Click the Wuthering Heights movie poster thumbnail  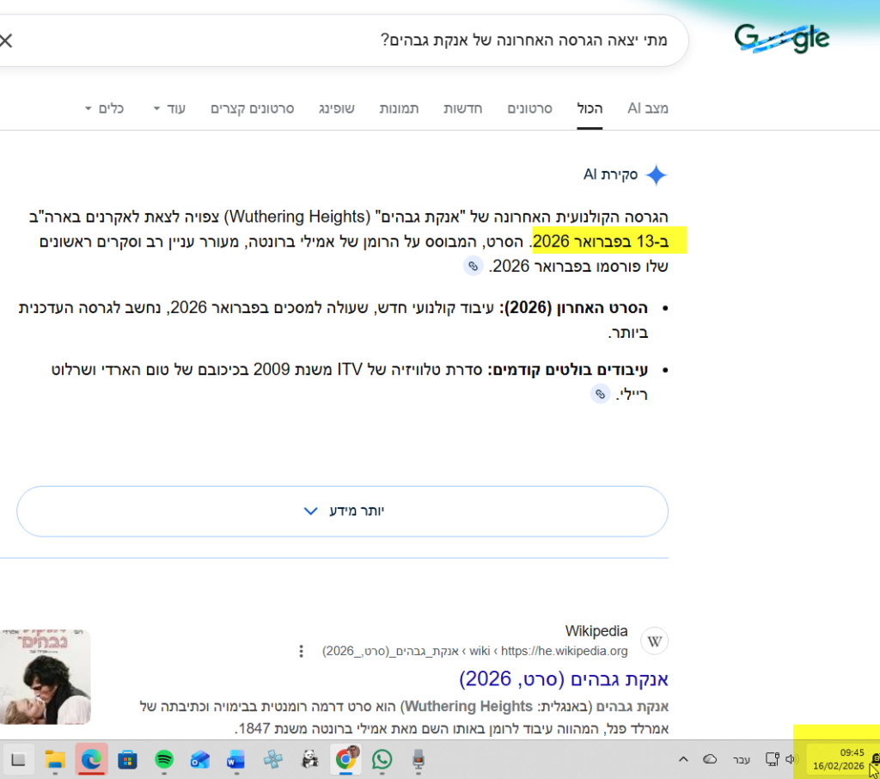46,678
